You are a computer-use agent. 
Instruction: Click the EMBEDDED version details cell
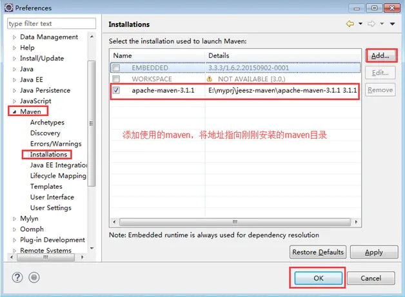248,68
